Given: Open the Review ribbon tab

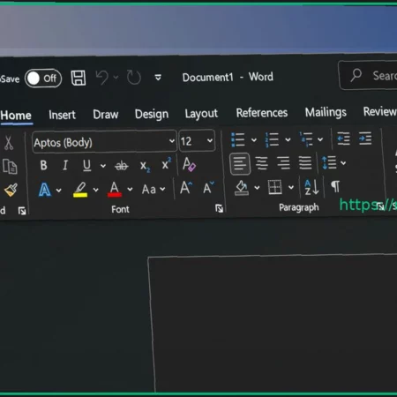Looking at the screenshot, I should pos(380,111).
